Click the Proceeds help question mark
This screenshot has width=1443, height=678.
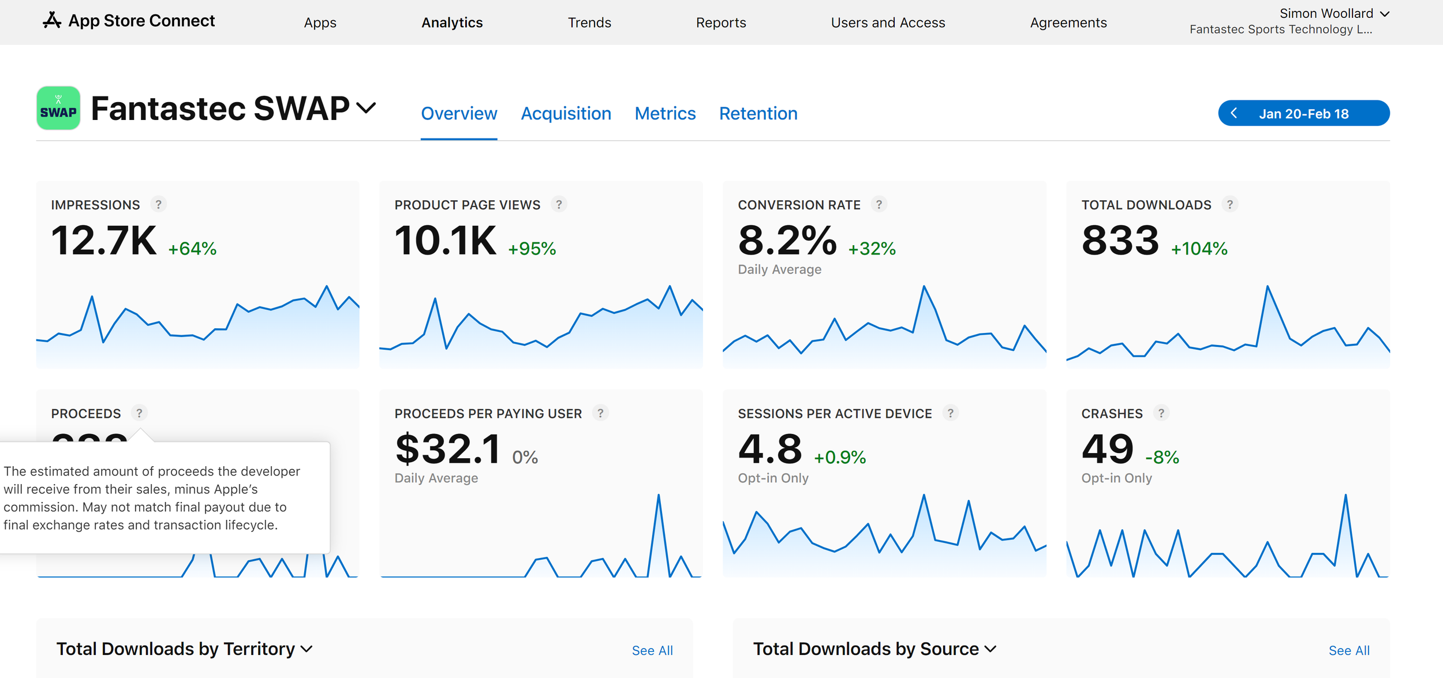coord(139,413)
